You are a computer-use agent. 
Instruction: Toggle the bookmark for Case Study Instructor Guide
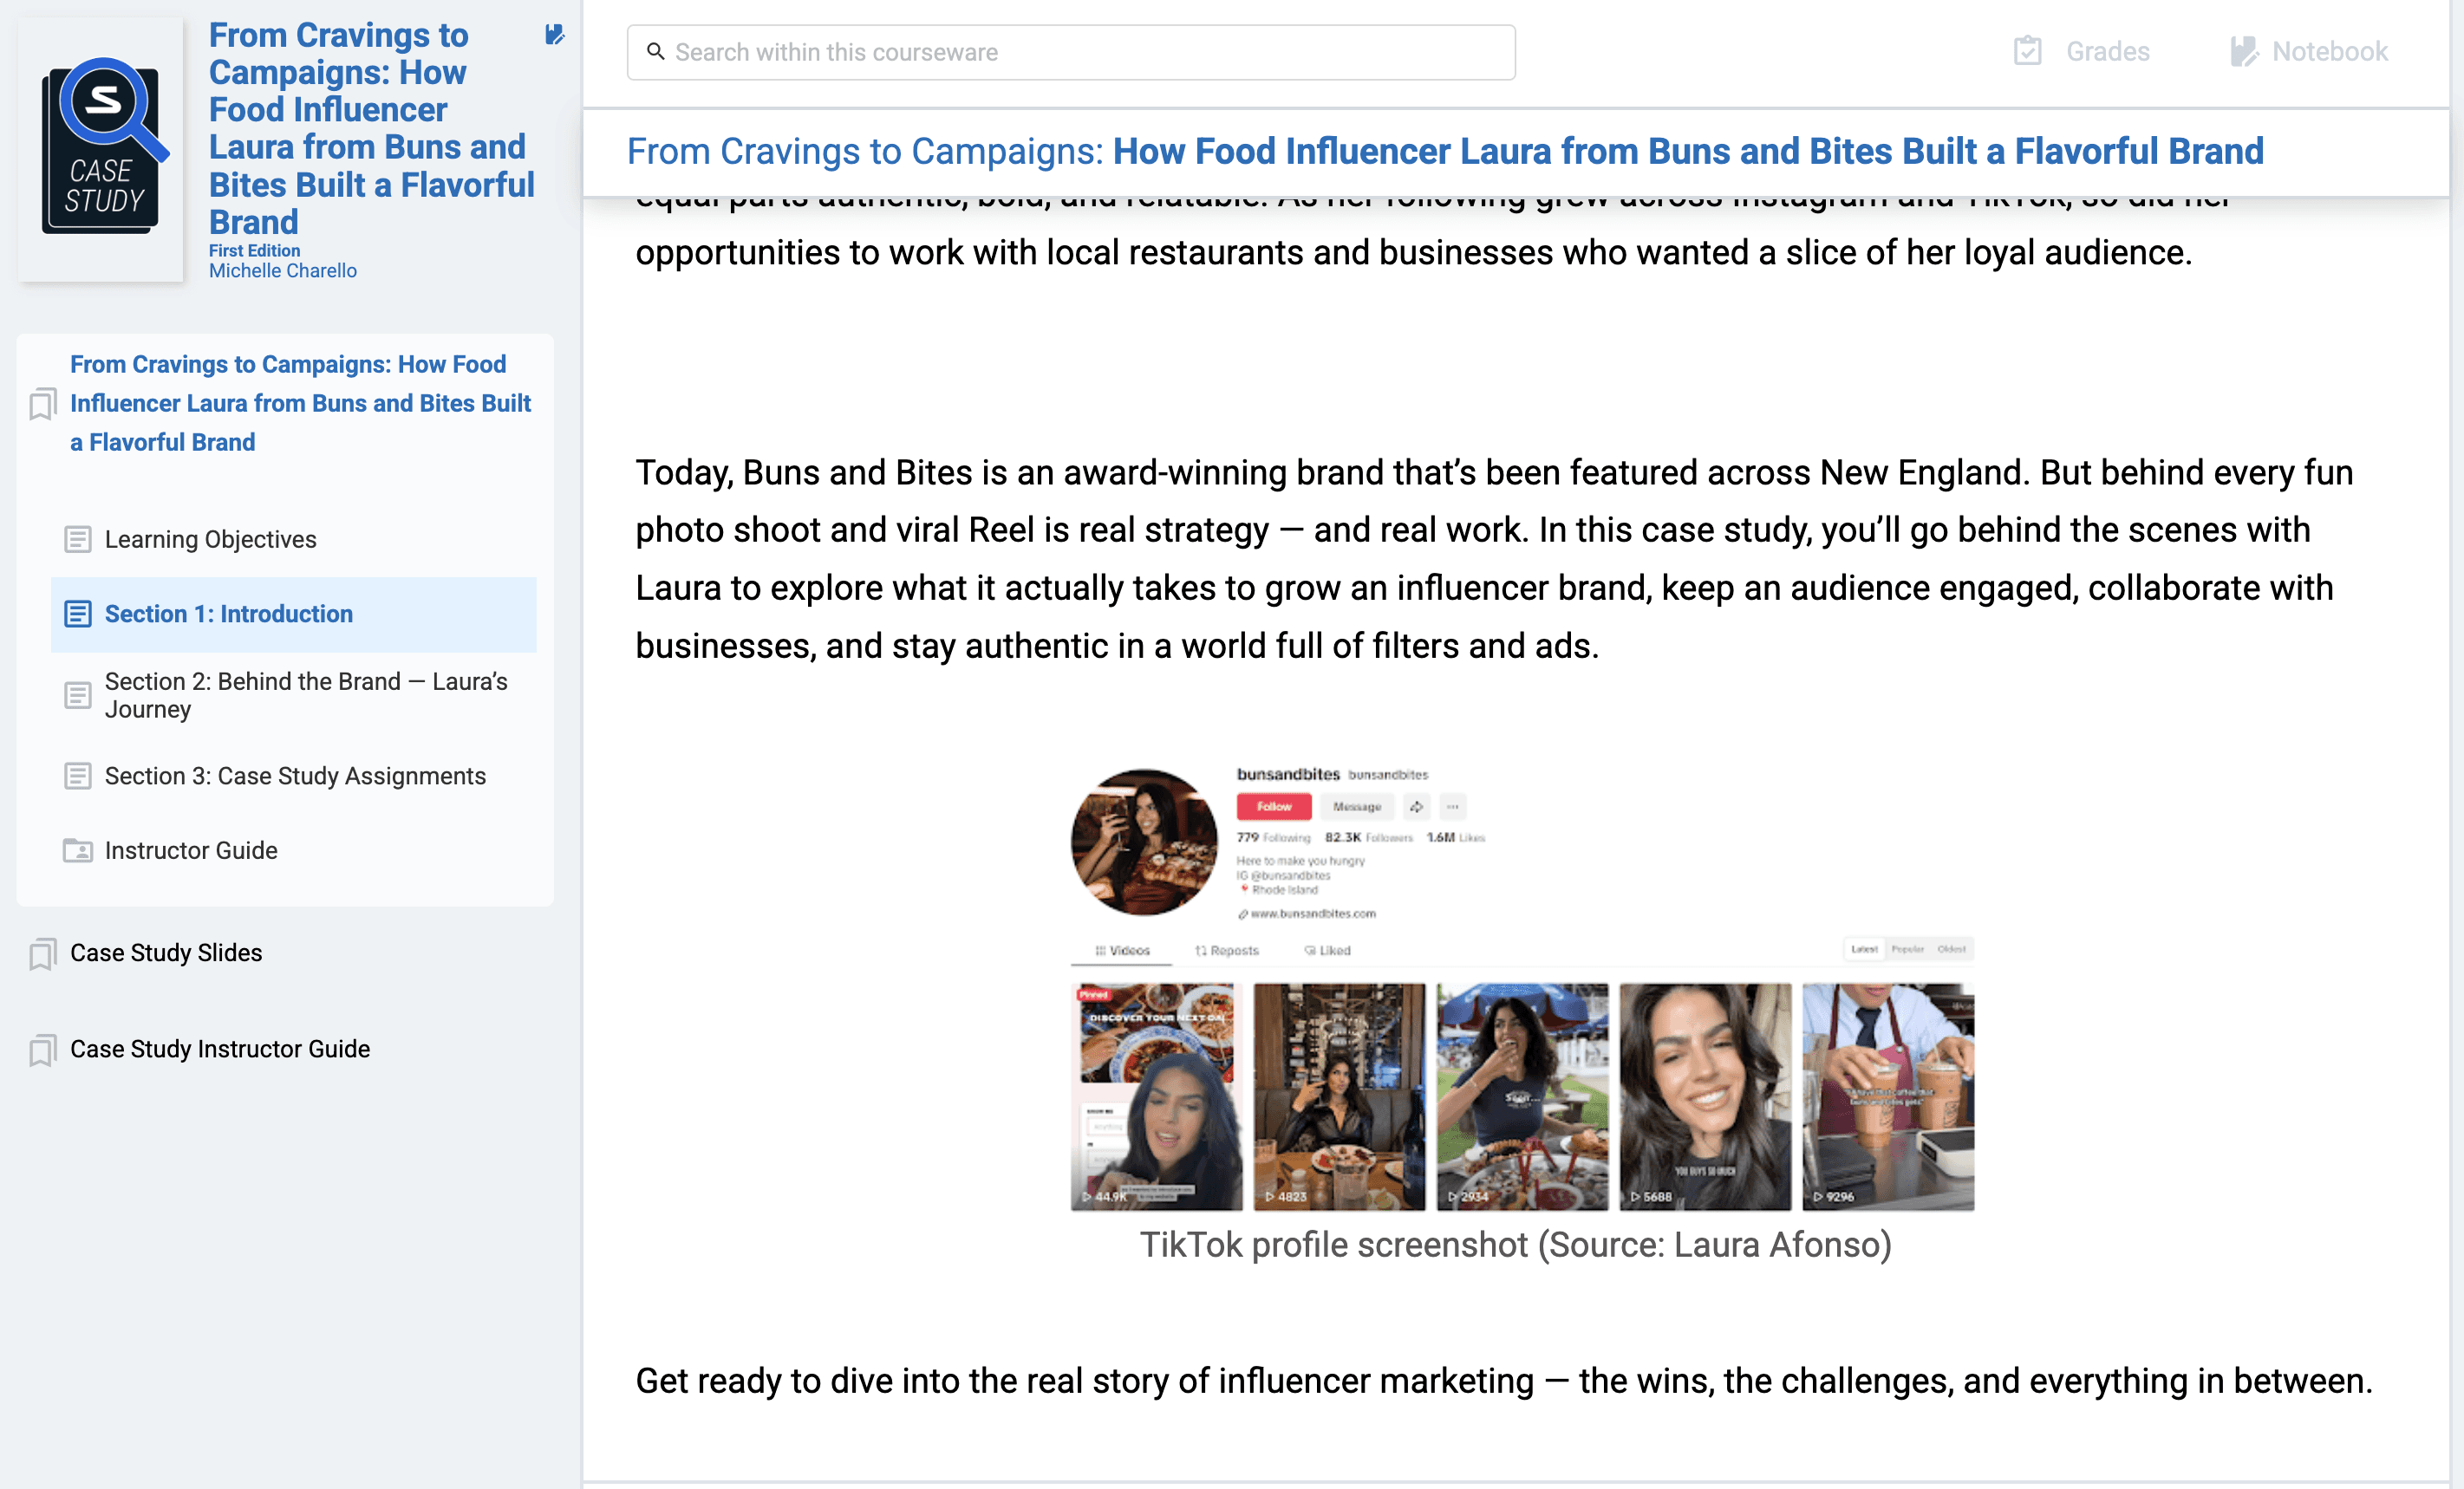pos(42,1050)
